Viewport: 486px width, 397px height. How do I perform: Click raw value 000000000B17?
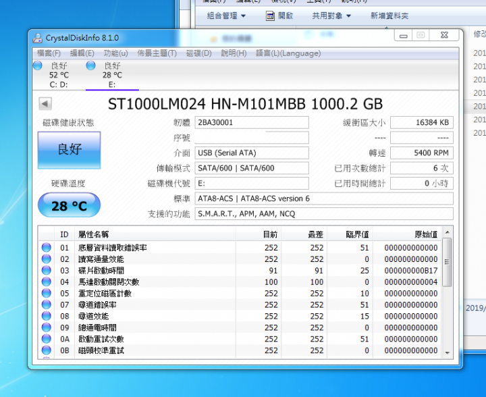(411, 271)
